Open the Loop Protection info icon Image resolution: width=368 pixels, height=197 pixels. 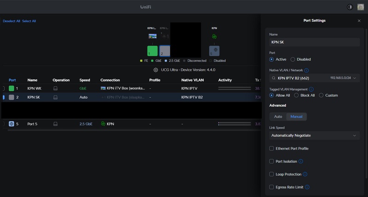click(x=305, y=174)
